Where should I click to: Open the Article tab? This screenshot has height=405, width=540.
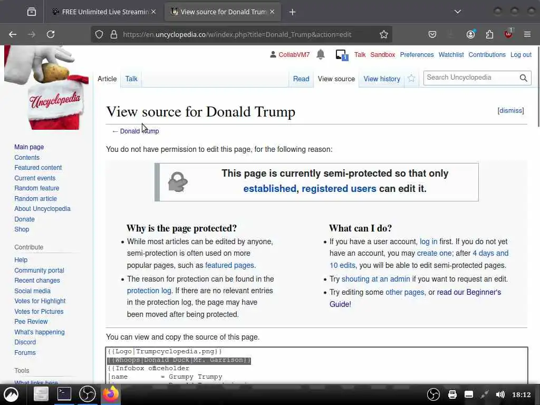pos(107,79)
